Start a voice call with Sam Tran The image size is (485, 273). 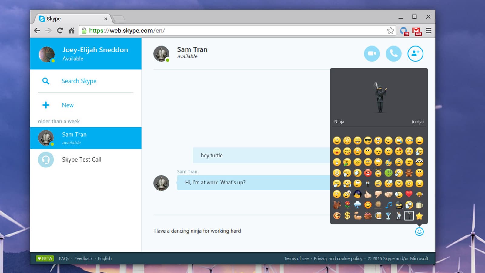[393, 54]
